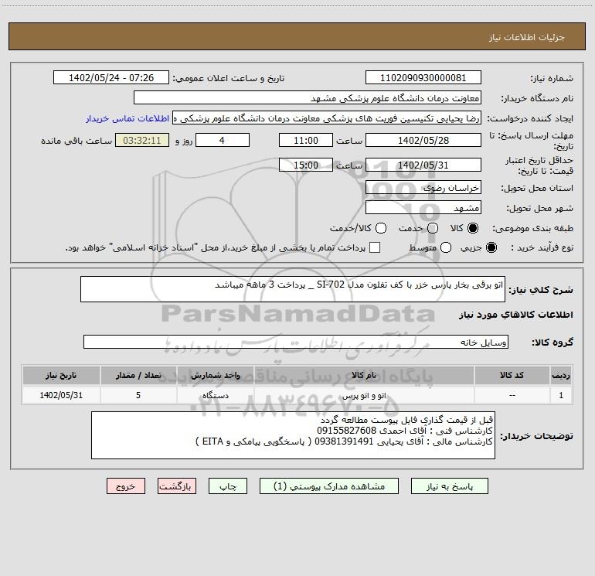Open the اطلاعات تماس خریدار link
The image size is (595, 576).
click(x=127, y=118)
